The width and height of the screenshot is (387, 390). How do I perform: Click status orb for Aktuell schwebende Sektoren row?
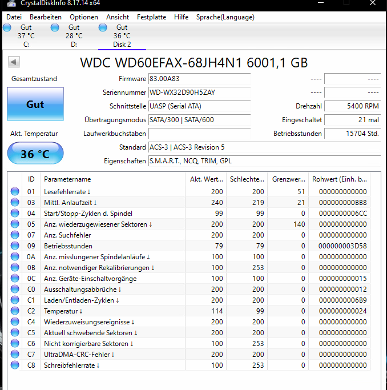pyautogui.click(x=15, y=332)
